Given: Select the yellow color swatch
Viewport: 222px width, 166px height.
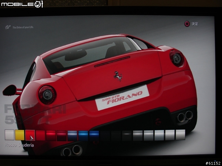Looking at the screenshot, I should (20, 135).
